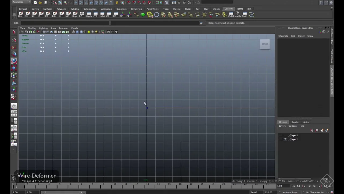Click the go to start of playback button
344x194 pixels.
point(293,186)
